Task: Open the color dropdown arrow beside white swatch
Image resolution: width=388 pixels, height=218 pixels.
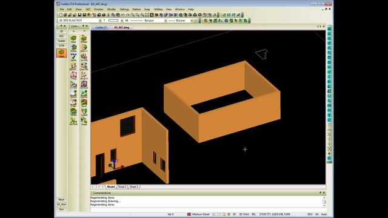Action: click(122, 21)
